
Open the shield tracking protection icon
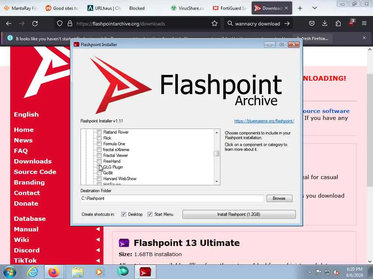tap(60, 24)
